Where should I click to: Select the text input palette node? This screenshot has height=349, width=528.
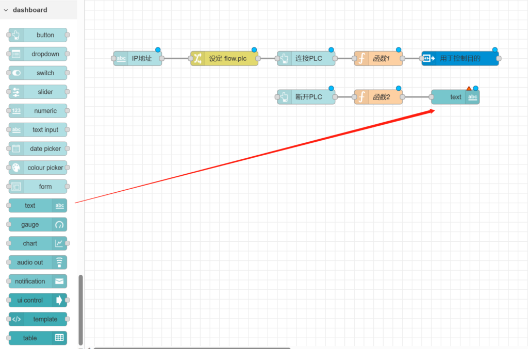click(x=39, y=130)
